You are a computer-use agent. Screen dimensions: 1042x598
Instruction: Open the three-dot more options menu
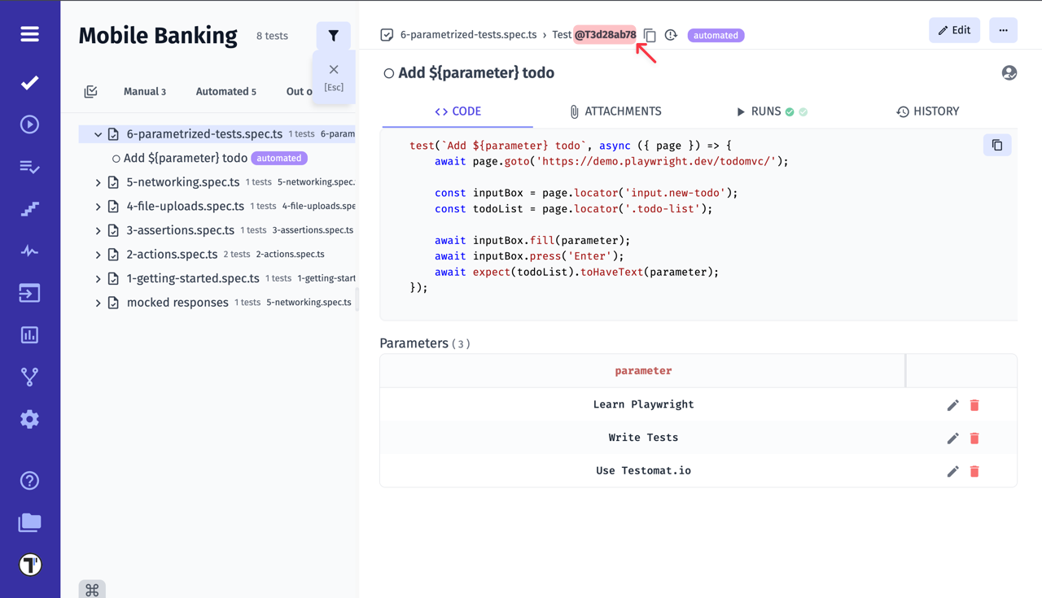[x=1003, y=29]
